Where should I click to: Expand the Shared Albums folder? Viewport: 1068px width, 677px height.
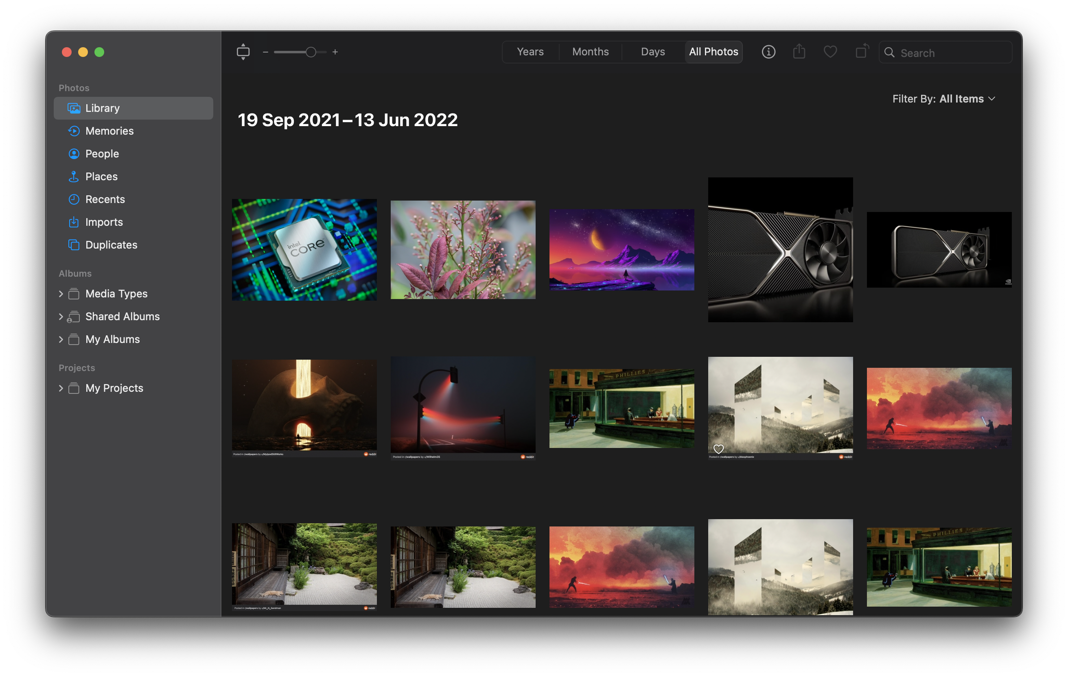click(x=61, y=317)
